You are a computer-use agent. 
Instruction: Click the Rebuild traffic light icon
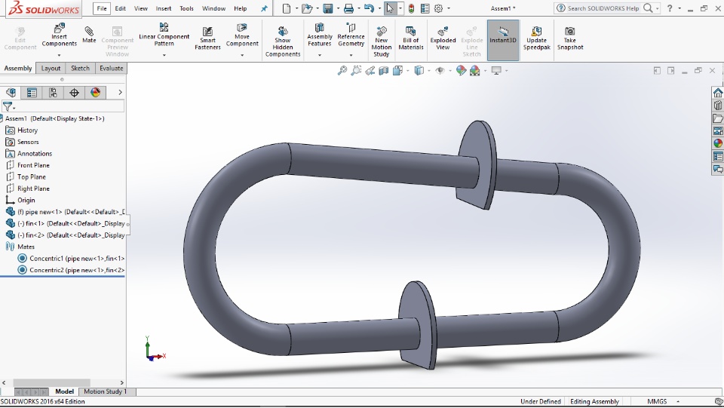[x=411, y=8]
